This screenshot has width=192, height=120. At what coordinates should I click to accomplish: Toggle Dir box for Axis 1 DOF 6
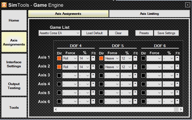[143, 58]
